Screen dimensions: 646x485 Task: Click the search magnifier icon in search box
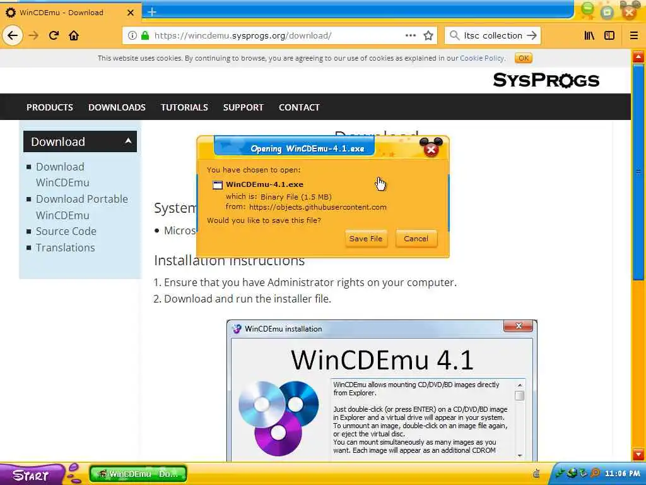454,35
